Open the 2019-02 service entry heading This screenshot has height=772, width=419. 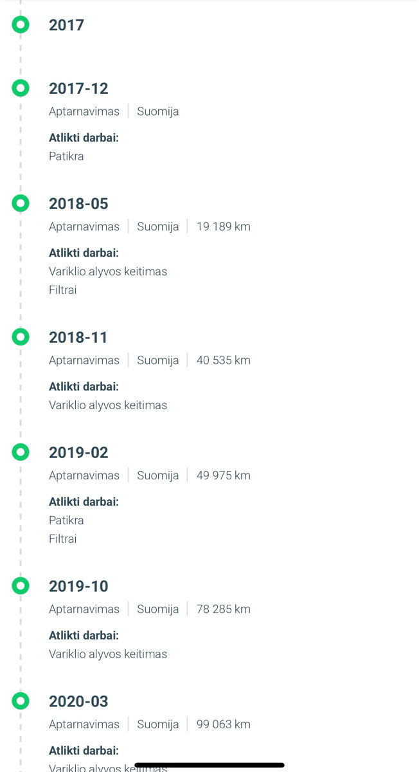pyautogui.click(x=78, y=452)
